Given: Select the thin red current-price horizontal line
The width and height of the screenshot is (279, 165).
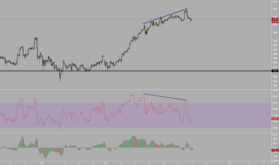Looking at the screenshot, I should tap(136, 19).
